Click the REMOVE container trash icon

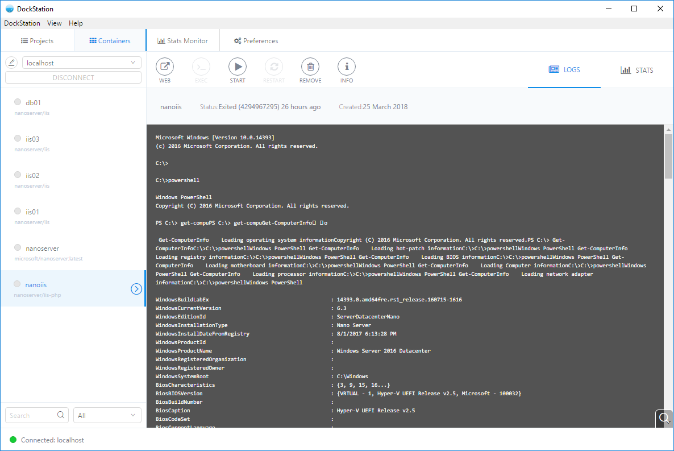point(310,67)
